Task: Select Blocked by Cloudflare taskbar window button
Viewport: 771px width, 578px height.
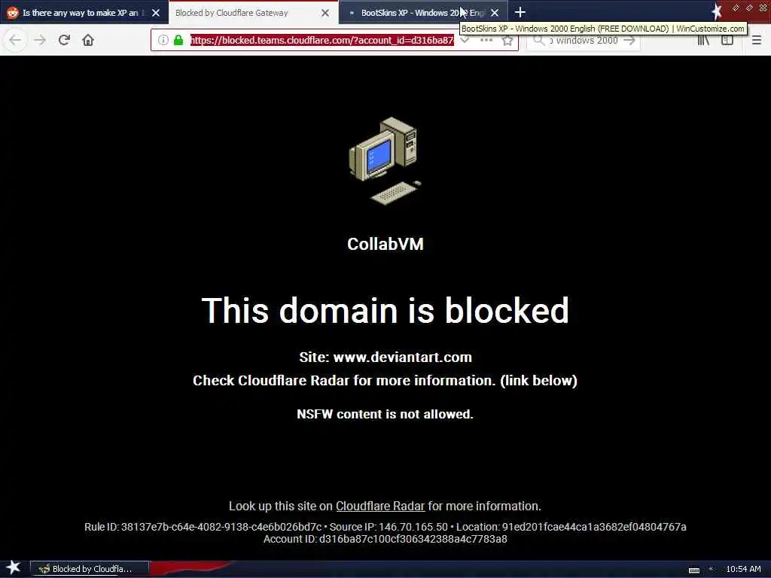Action: (x=90, y=569)
